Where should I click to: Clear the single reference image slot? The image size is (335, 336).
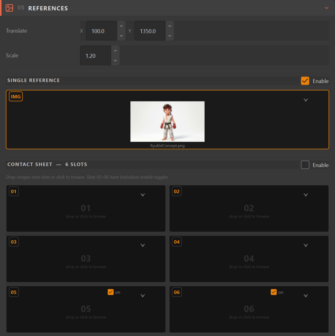pyautogui.click(x=306, y=100)
